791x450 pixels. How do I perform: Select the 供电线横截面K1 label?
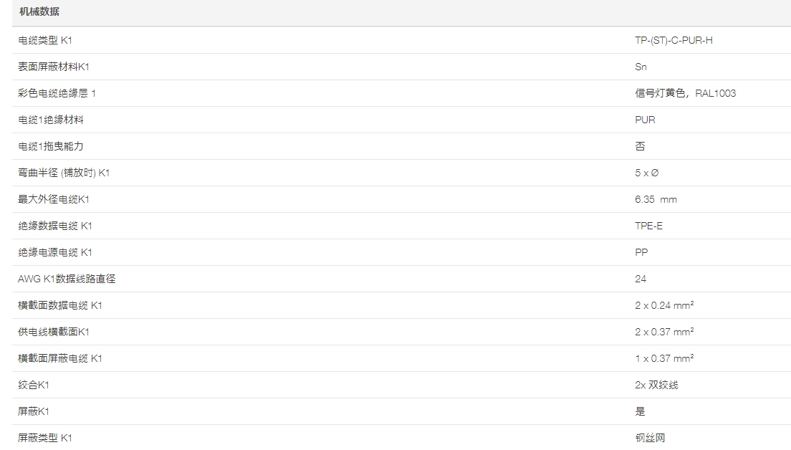pos(54,332)
